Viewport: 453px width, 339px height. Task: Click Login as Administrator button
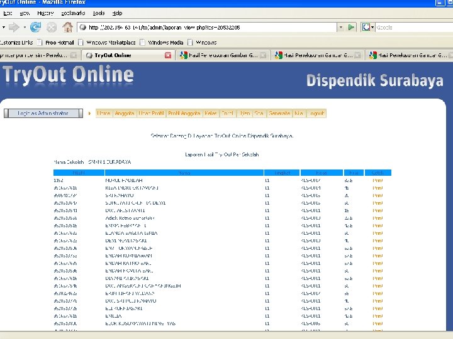(x=43, y=113)
